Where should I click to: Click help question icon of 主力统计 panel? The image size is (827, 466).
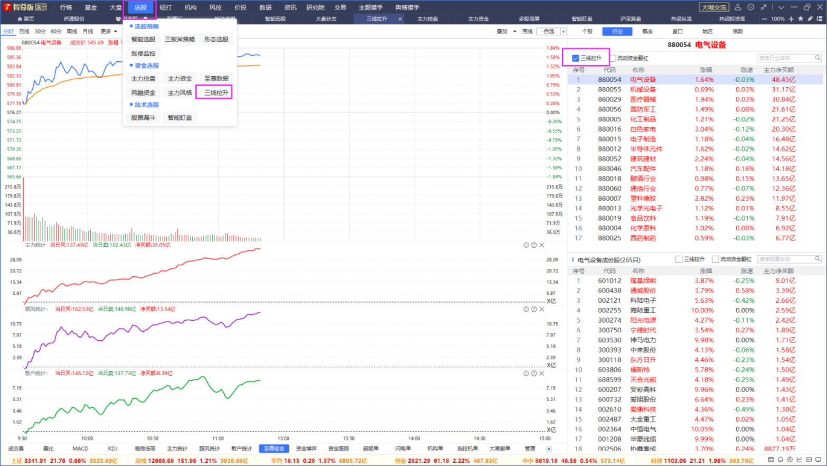click(x=534, y=245)
